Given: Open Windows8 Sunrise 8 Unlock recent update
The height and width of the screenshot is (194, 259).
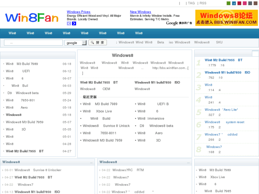Looking at the screenshot, I should (106, 126).
